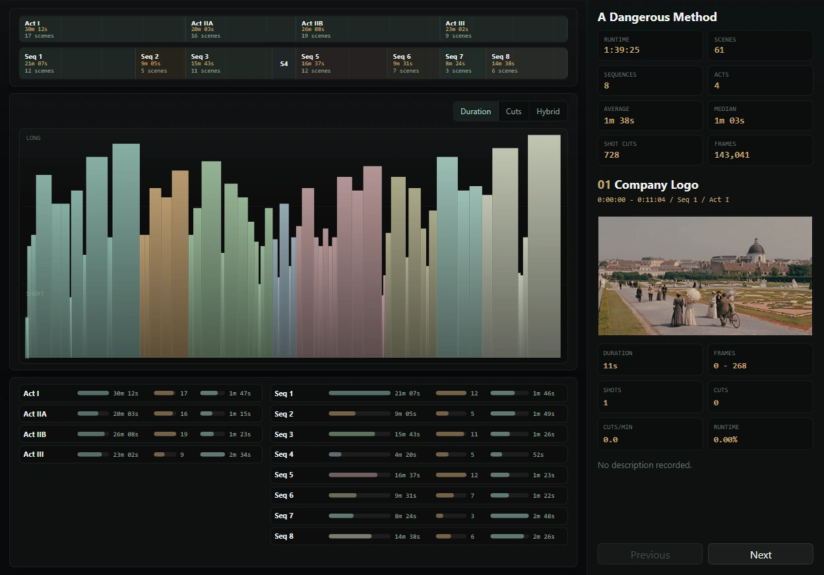The width and height of the screenshot is (824, 575).
Task: Select the Seq 2 timeline block
Action: (x=161, y=63)
